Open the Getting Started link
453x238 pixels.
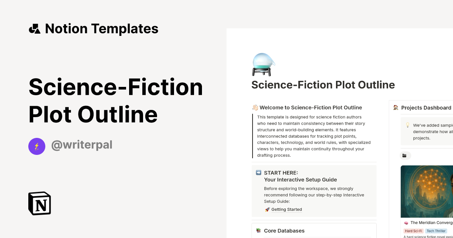287,209
